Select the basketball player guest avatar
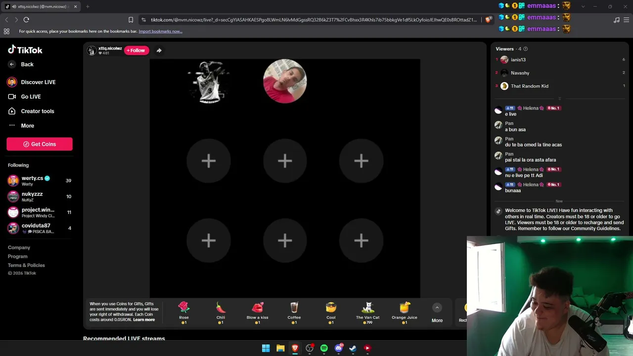The image size is (633, 356). [209, 81]
